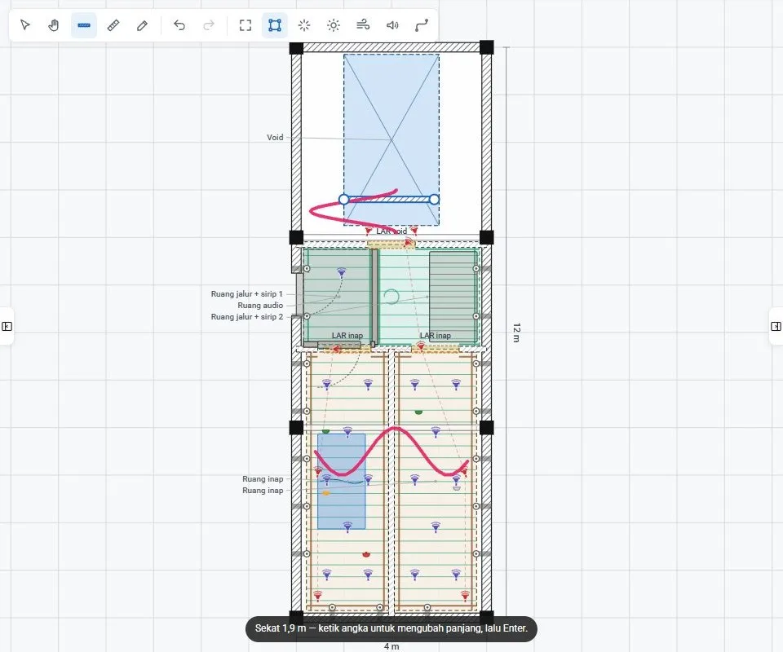Toggle the speaker sound layer
Screen dimensions: 783x652
coord(392,25)
